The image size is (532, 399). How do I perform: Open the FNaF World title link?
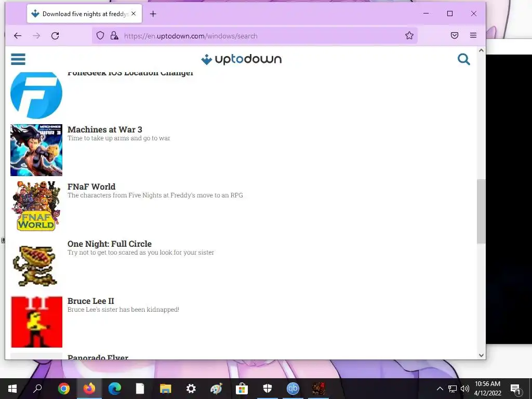[91, 187]
